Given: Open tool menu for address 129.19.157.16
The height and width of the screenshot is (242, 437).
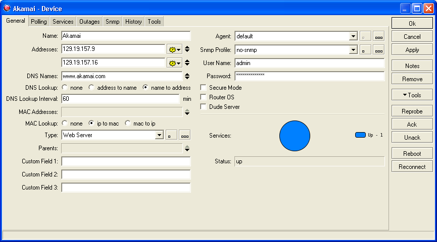Looking at the screenshot, I should point(175,63).
